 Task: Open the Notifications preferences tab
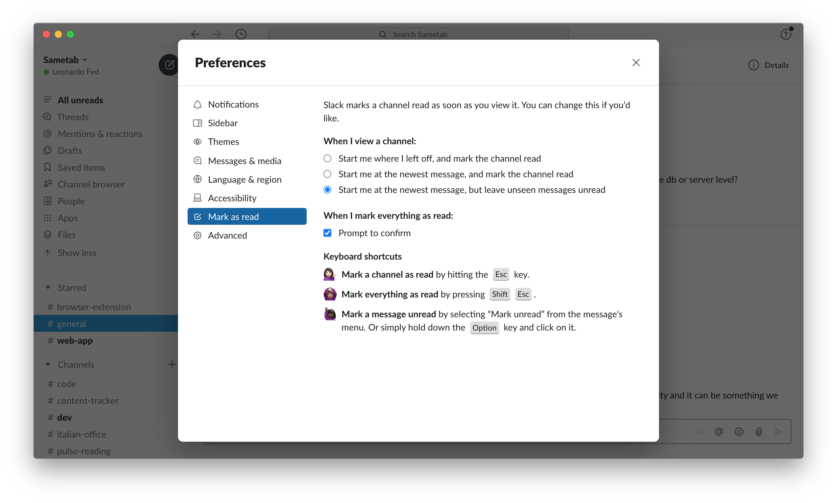[233, 104]
